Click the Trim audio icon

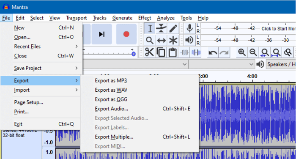[184, 52]
